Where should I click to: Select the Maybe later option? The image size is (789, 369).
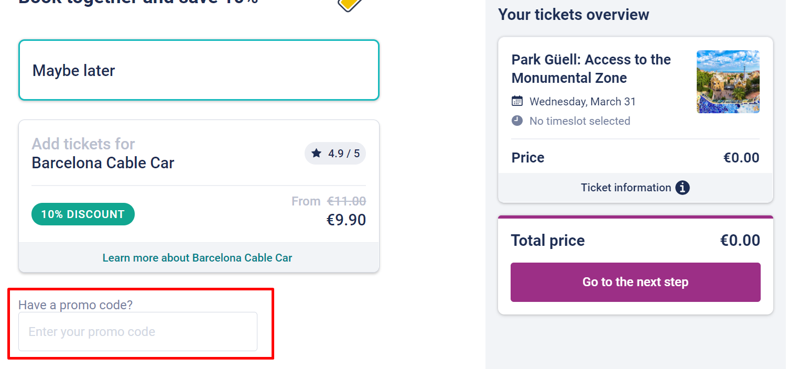(199, 70)
